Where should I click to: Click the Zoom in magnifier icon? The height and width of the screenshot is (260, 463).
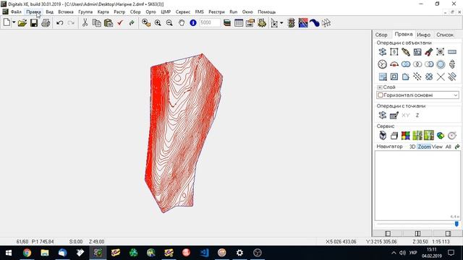pyautogui.click(x=158, y=22)
